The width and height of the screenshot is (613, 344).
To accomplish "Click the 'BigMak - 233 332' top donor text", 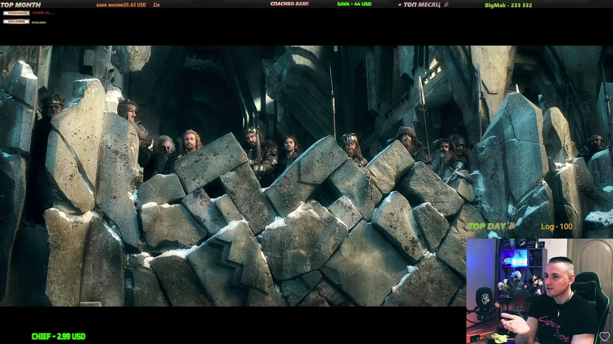I will tap(508, 5).
